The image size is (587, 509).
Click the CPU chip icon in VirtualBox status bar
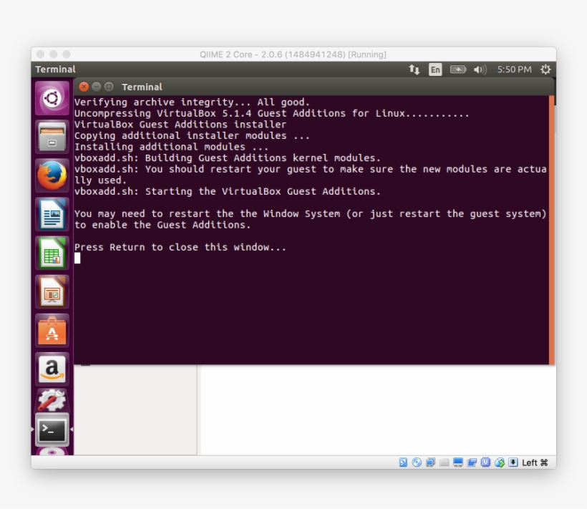[x=485, y=462]
